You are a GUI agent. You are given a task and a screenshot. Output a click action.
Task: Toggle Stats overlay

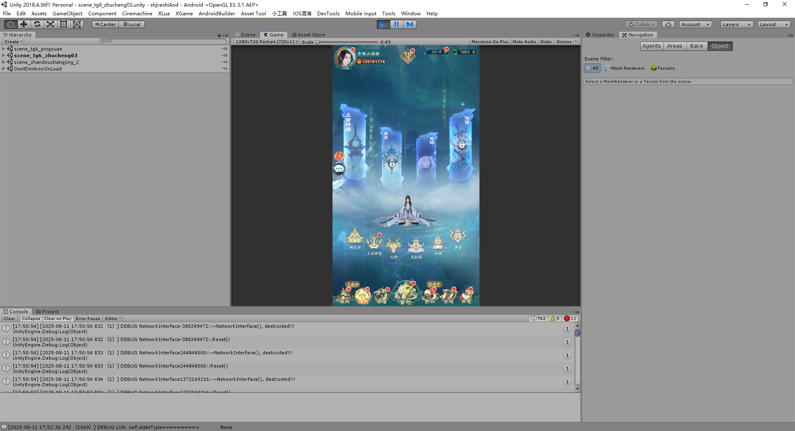546,42
